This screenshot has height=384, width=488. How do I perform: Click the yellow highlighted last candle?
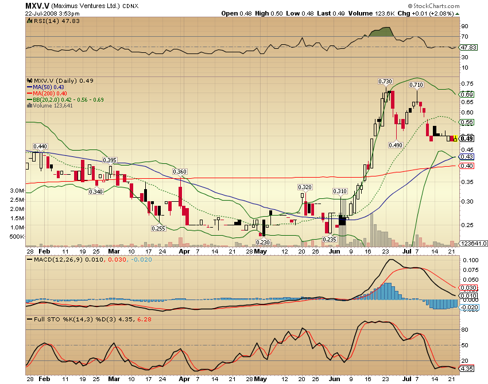[x=455, y=139]
